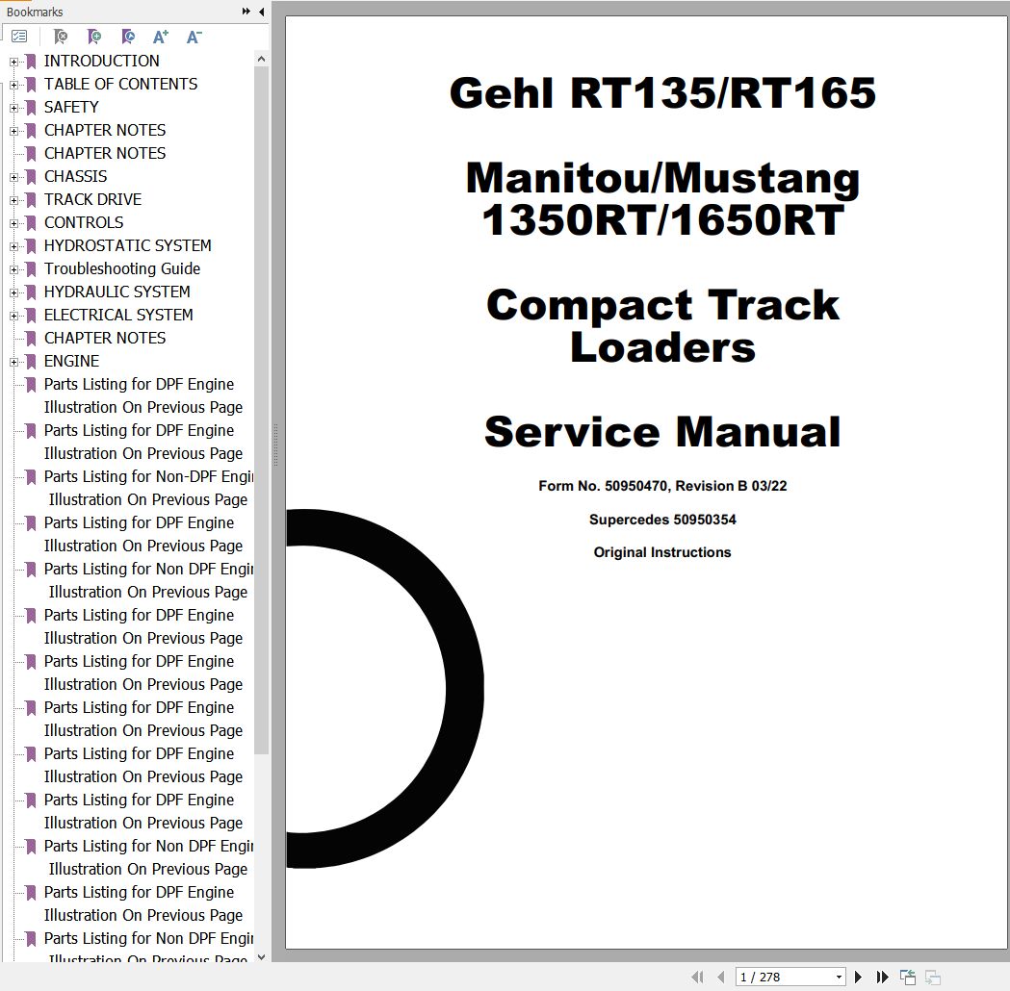Click the 'Gehl RT135/RT165' heading
Viewport: 1010px width, 991px height.
point(662,92)
